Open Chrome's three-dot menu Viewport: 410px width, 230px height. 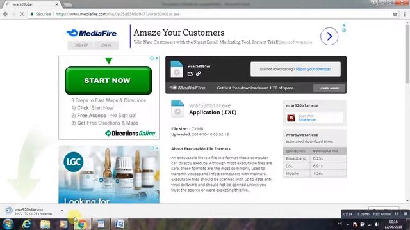click(x=405, y=14)
